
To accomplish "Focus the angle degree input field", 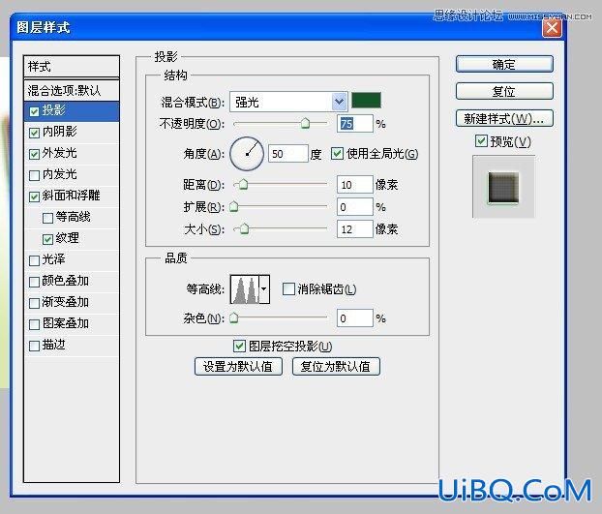I will 288,154.
